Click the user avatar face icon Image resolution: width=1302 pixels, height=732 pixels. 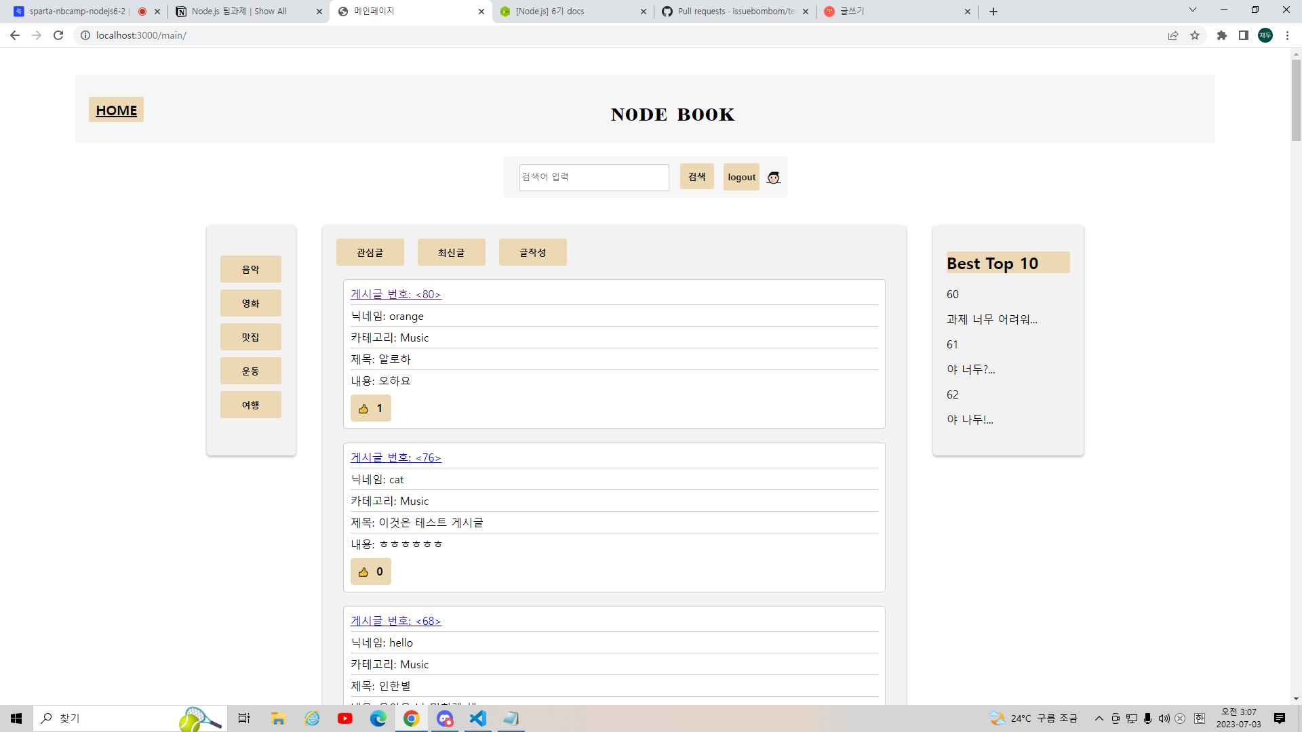pyautogui.click(x=773, y=178)
